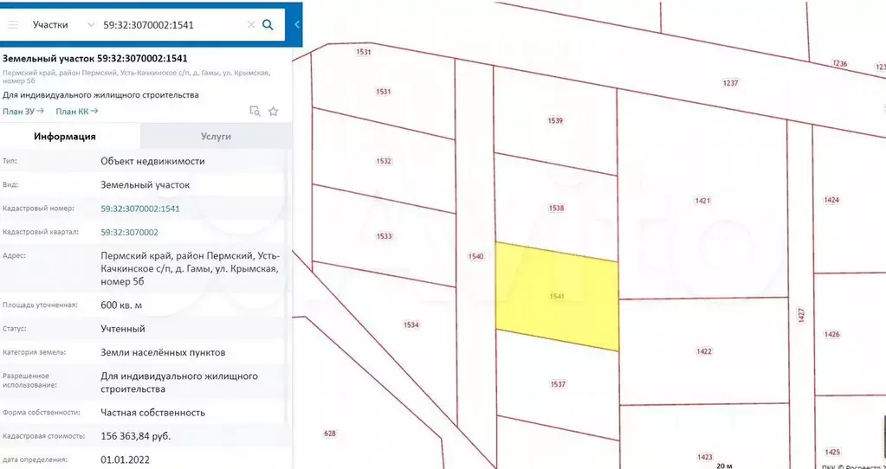This screenshot has height=469, width=886.
Task: Select parcel 1538 on the map
Action: pyautogui.click(x=557, y=208)
